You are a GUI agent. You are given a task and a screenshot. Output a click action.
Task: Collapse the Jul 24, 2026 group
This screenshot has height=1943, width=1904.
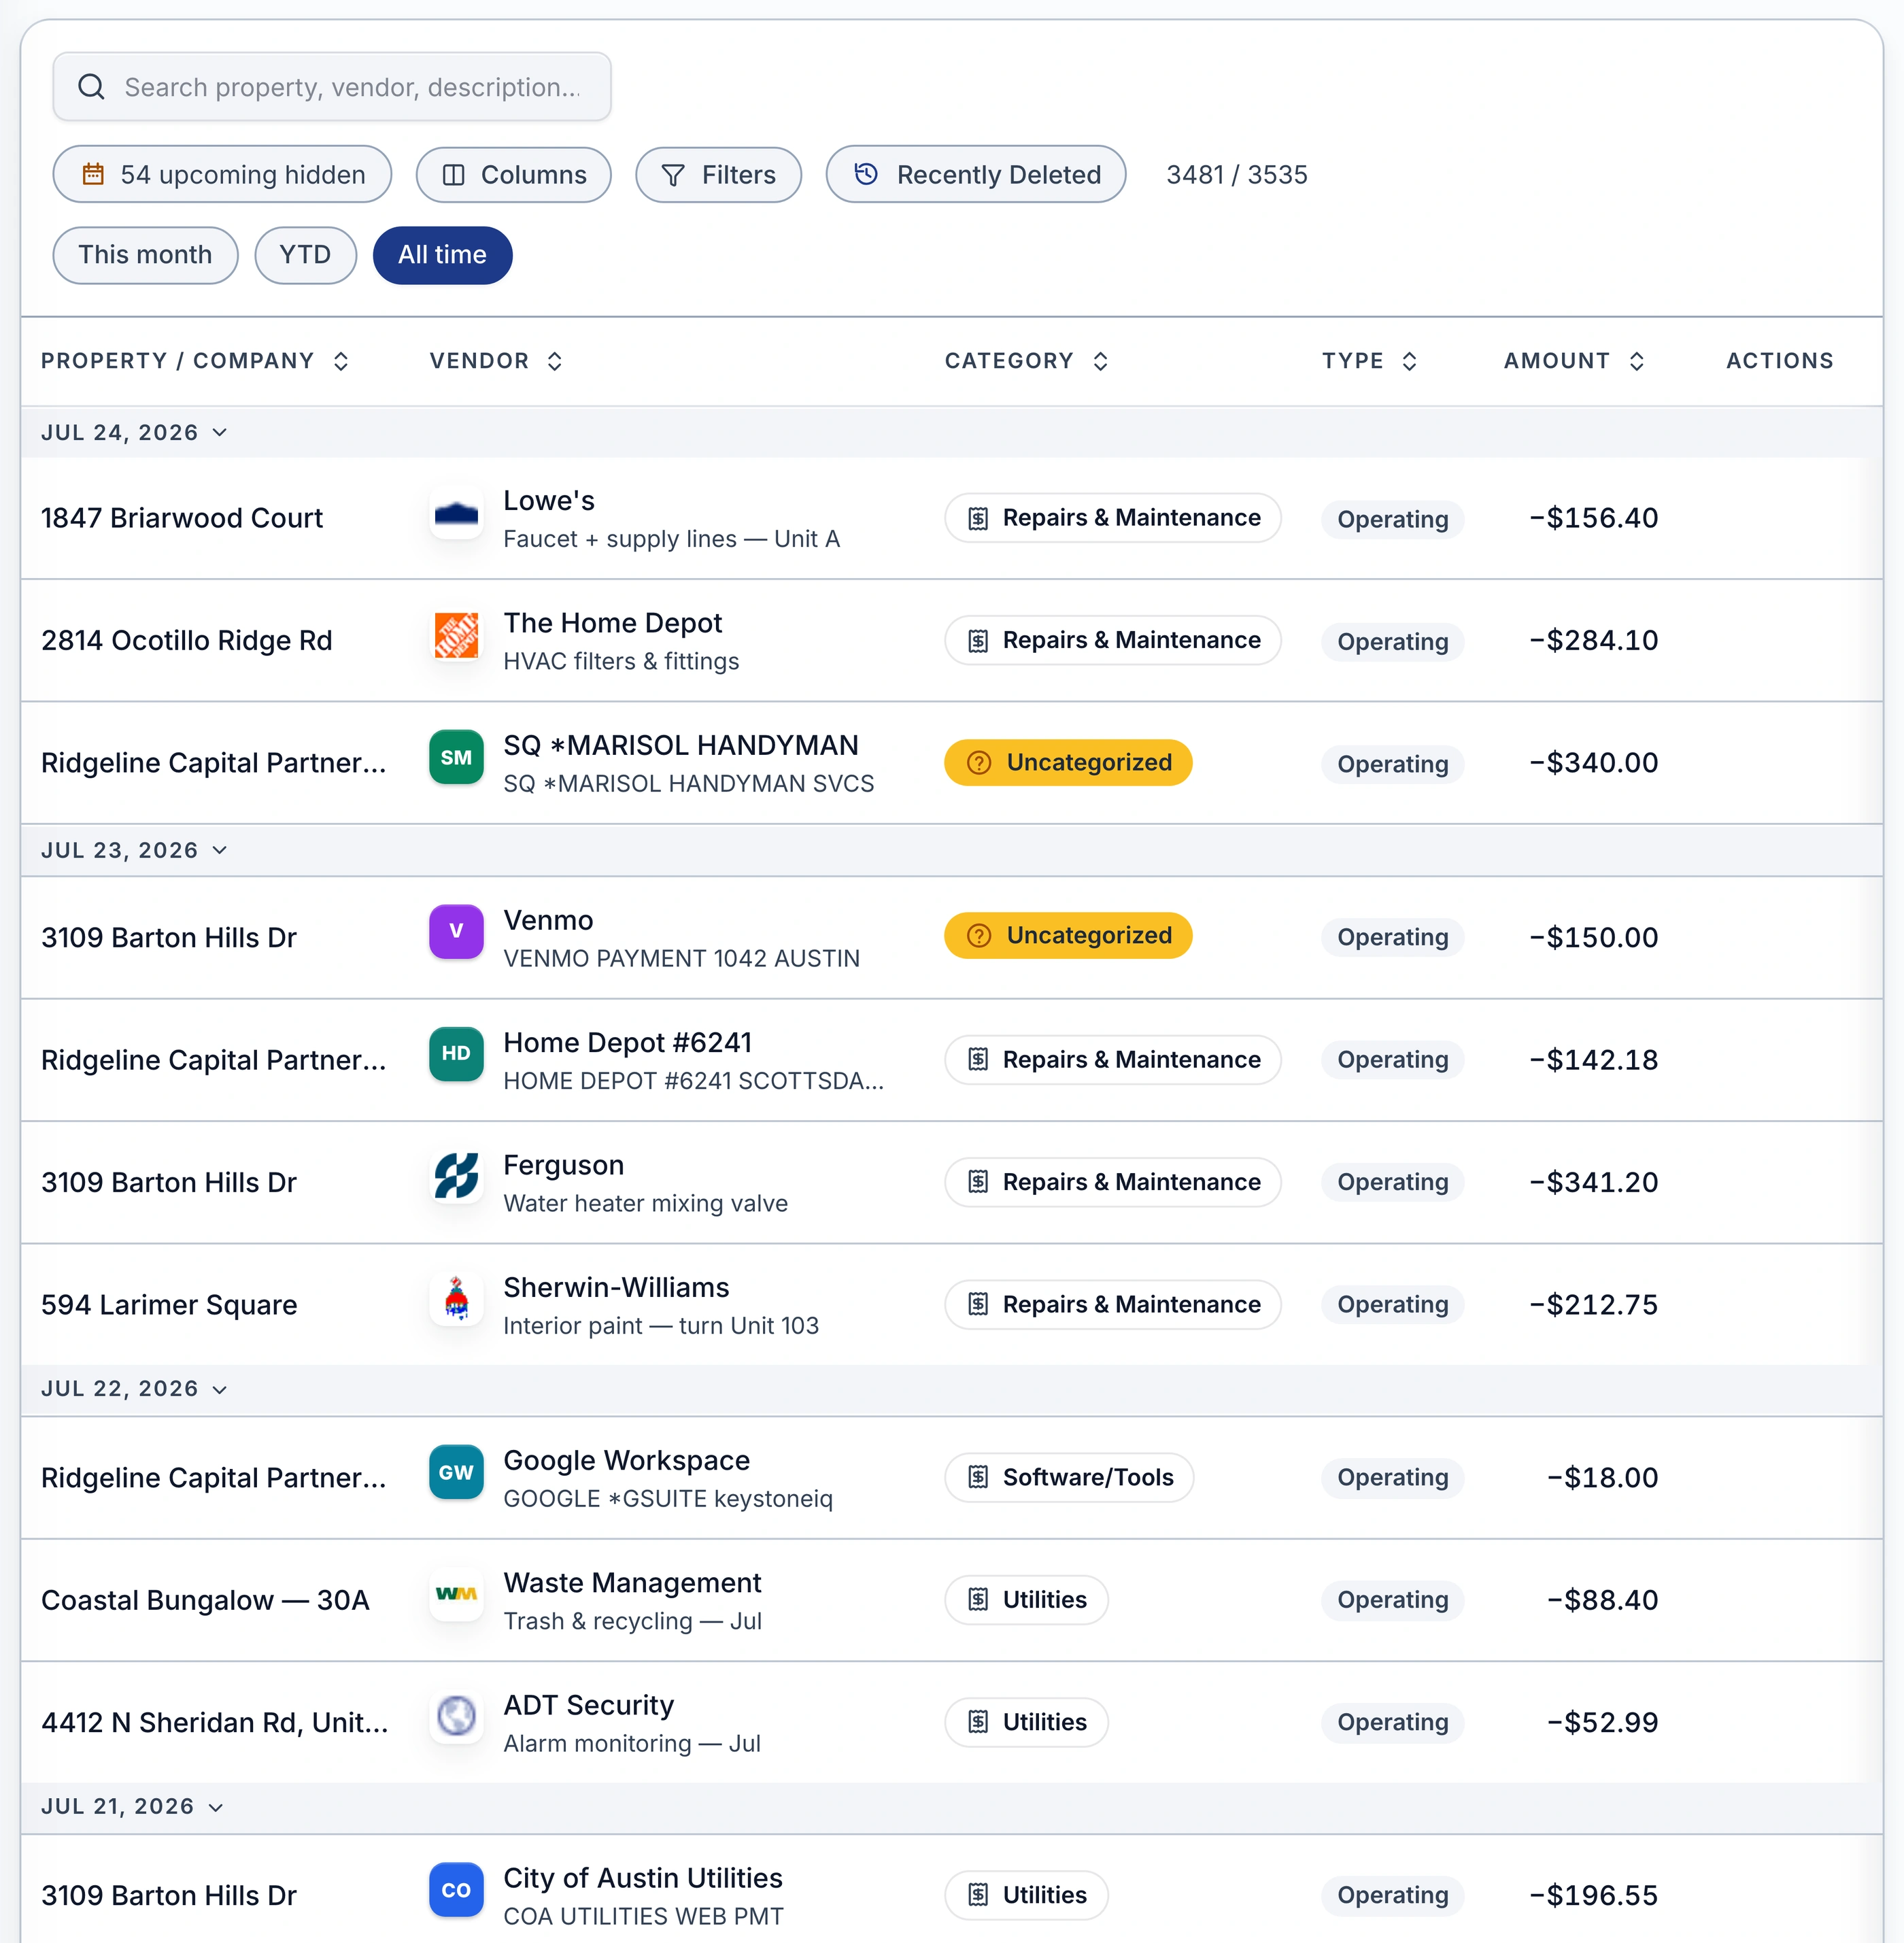point(135,433)
